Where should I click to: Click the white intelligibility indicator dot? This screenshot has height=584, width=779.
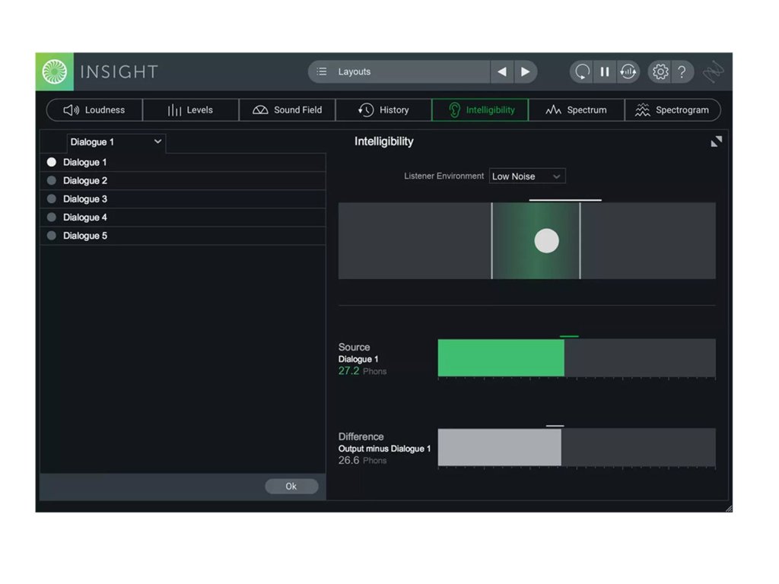pyautogui.click(x=546, y=241)
